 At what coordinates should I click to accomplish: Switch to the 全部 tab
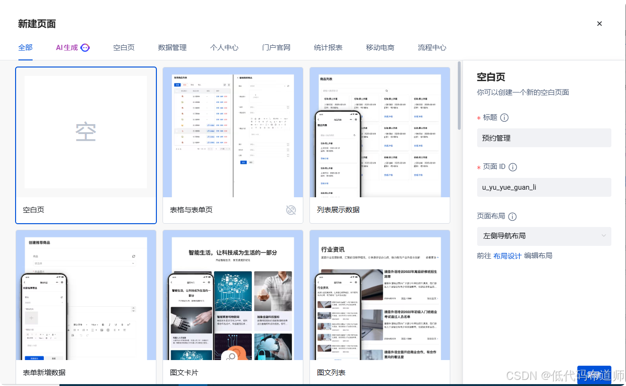(26, 48)
